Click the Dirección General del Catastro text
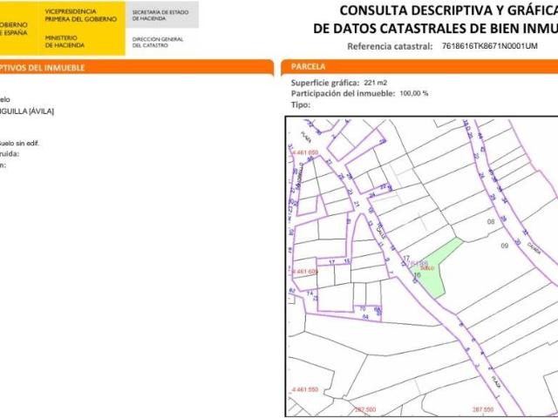Viewport: 558px width, 418px height. (157, 41)
